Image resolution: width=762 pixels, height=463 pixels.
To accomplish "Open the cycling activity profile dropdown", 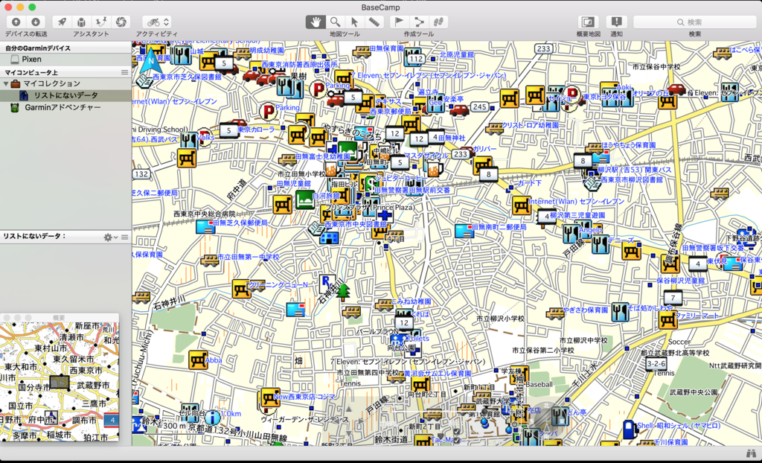I will 157,22.
